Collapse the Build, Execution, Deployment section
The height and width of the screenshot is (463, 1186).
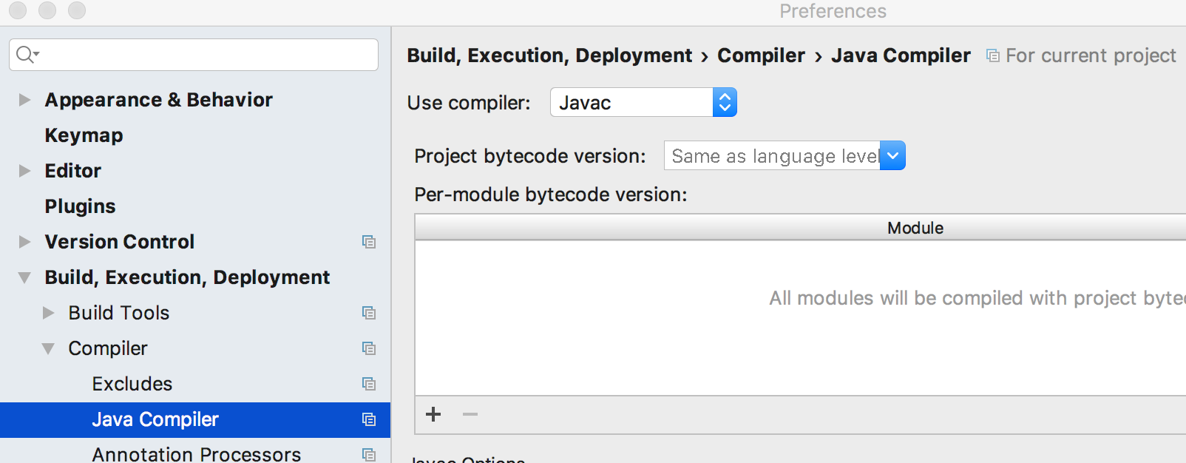[x=24, y=277]
